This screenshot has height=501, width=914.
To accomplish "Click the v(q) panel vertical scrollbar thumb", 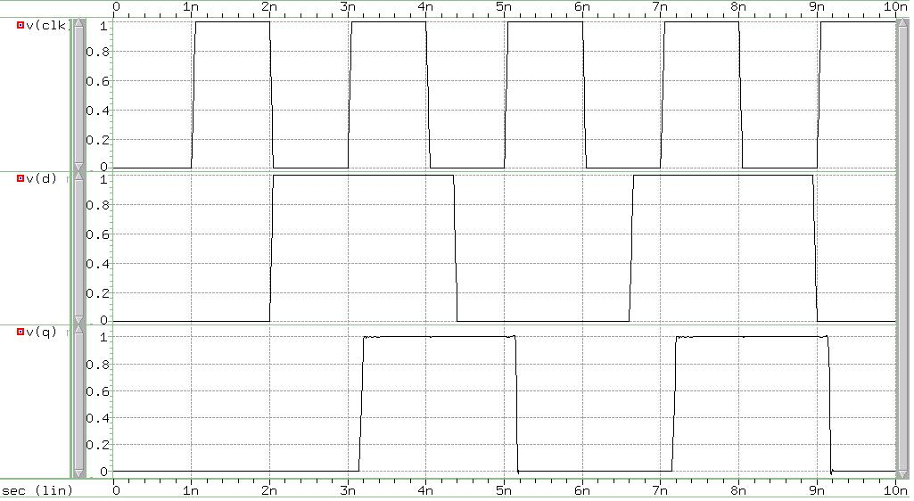I will click(79, 402).
